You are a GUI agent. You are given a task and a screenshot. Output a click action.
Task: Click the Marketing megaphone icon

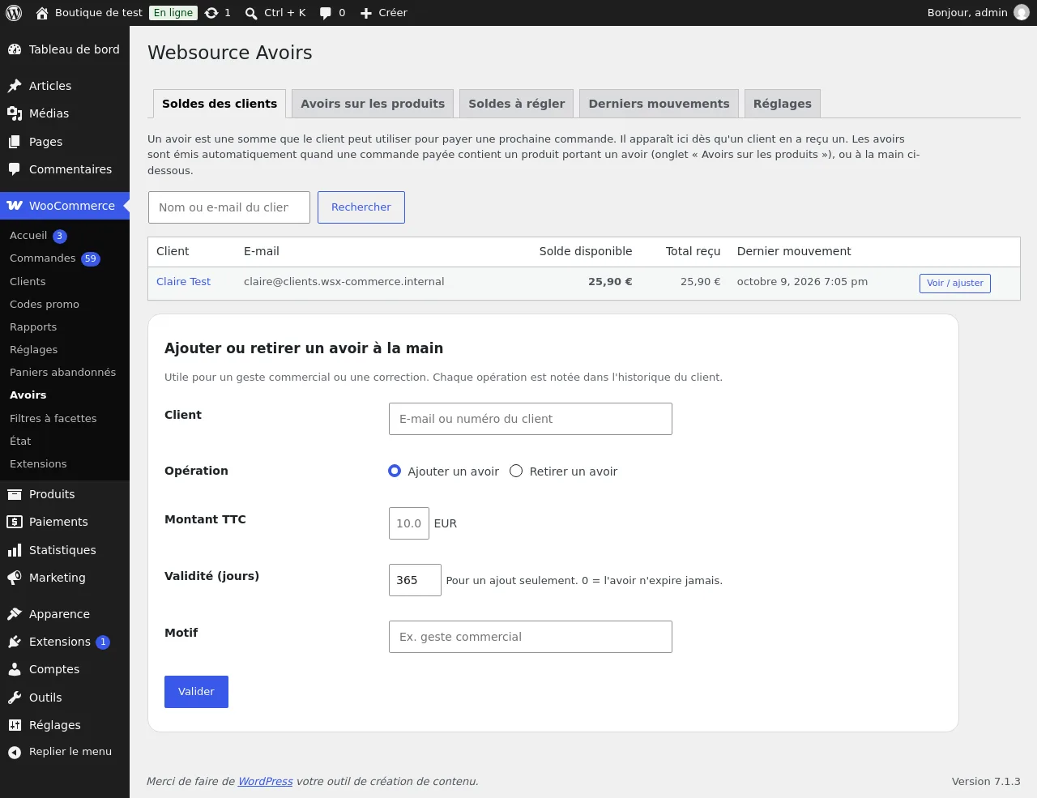[x=15, y=578]
